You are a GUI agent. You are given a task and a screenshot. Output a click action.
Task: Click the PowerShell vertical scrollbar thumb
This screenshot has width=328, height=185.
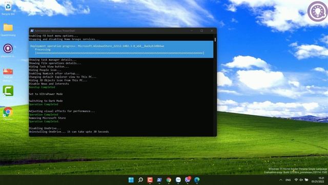pos(215,39)
